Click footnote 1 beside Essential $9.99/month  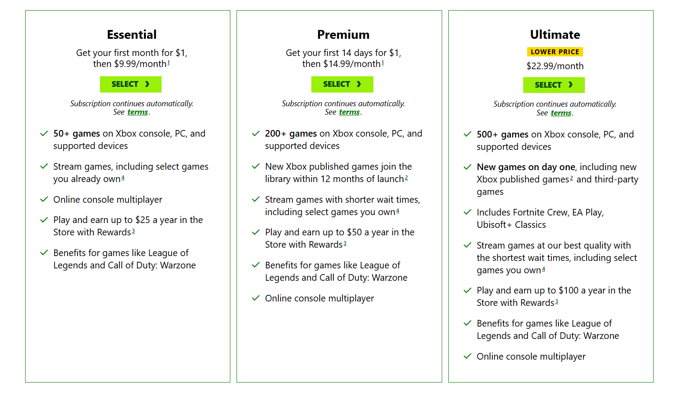click(x=168, y=63)
